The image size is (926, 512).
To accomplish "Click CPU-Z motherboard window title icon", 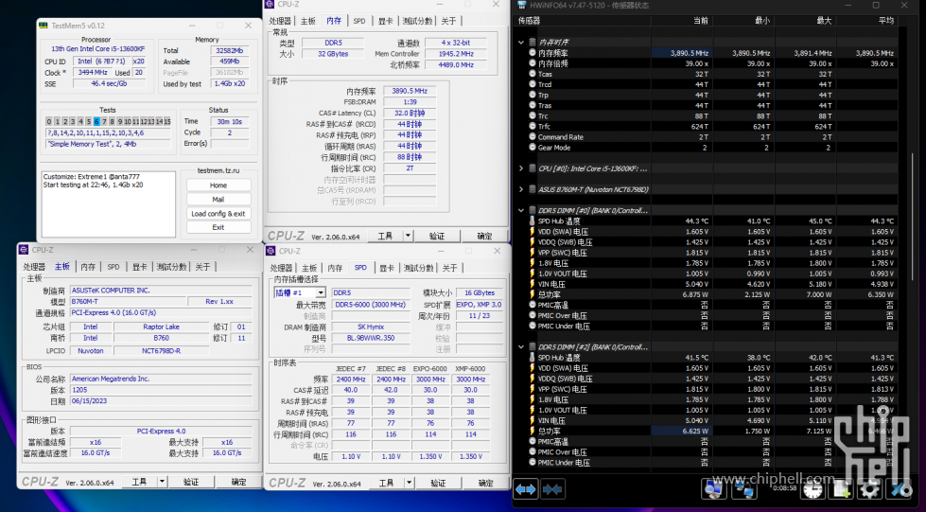I will click(x=24, y=250).
